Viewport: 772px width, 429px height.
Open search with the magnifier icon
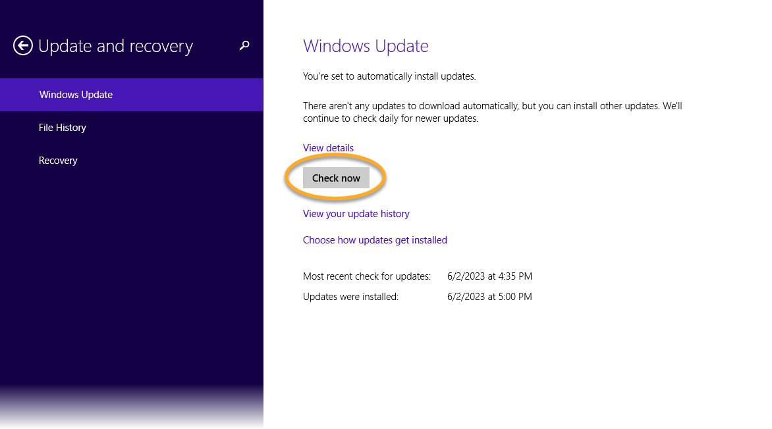pos(244,45)
